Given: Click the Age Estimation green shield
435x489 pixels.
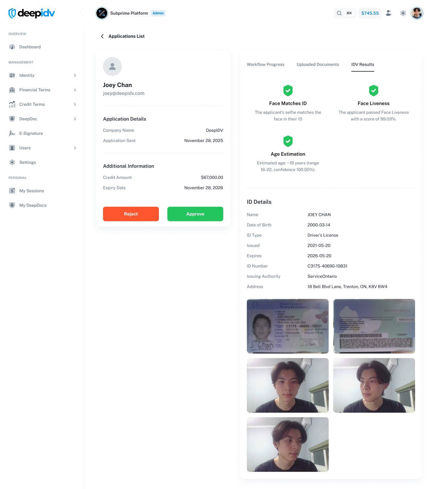Looking at the screenshot, I should point(288,141).
